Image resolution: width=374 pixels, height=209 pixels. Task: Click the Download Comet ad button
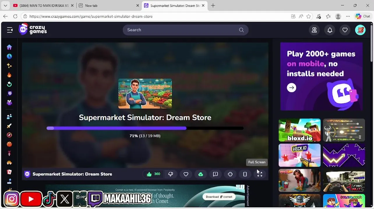219,197
